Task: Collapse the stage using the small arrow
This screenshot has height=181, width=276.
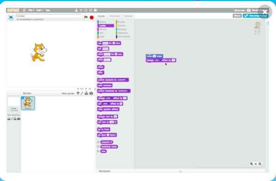Action: tap(95, 89)
